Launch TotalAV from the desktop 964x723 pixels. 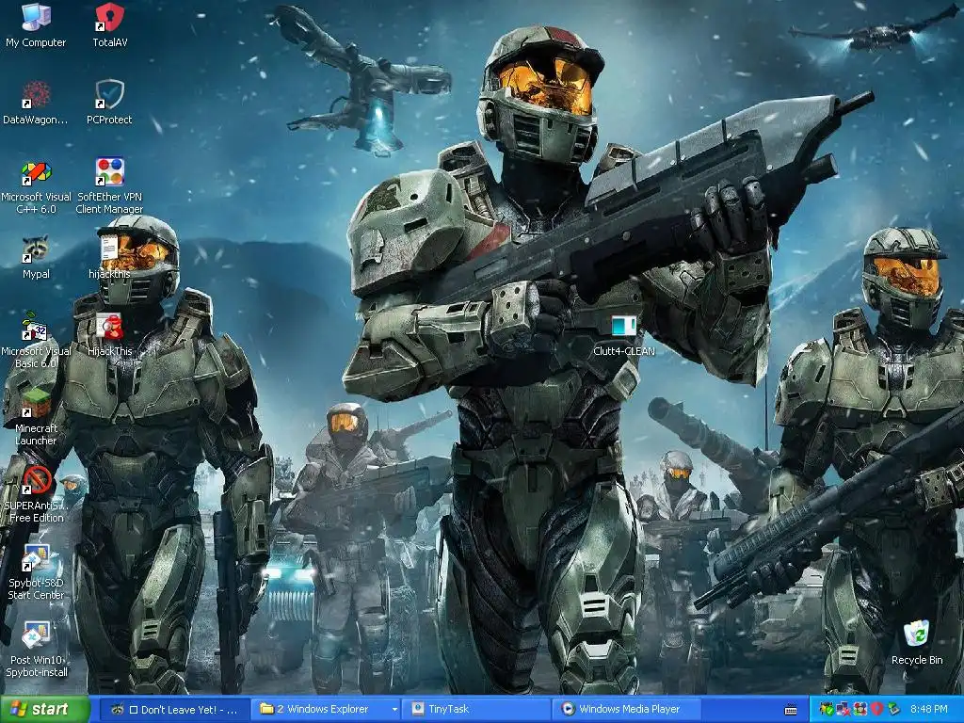(109, 25)
